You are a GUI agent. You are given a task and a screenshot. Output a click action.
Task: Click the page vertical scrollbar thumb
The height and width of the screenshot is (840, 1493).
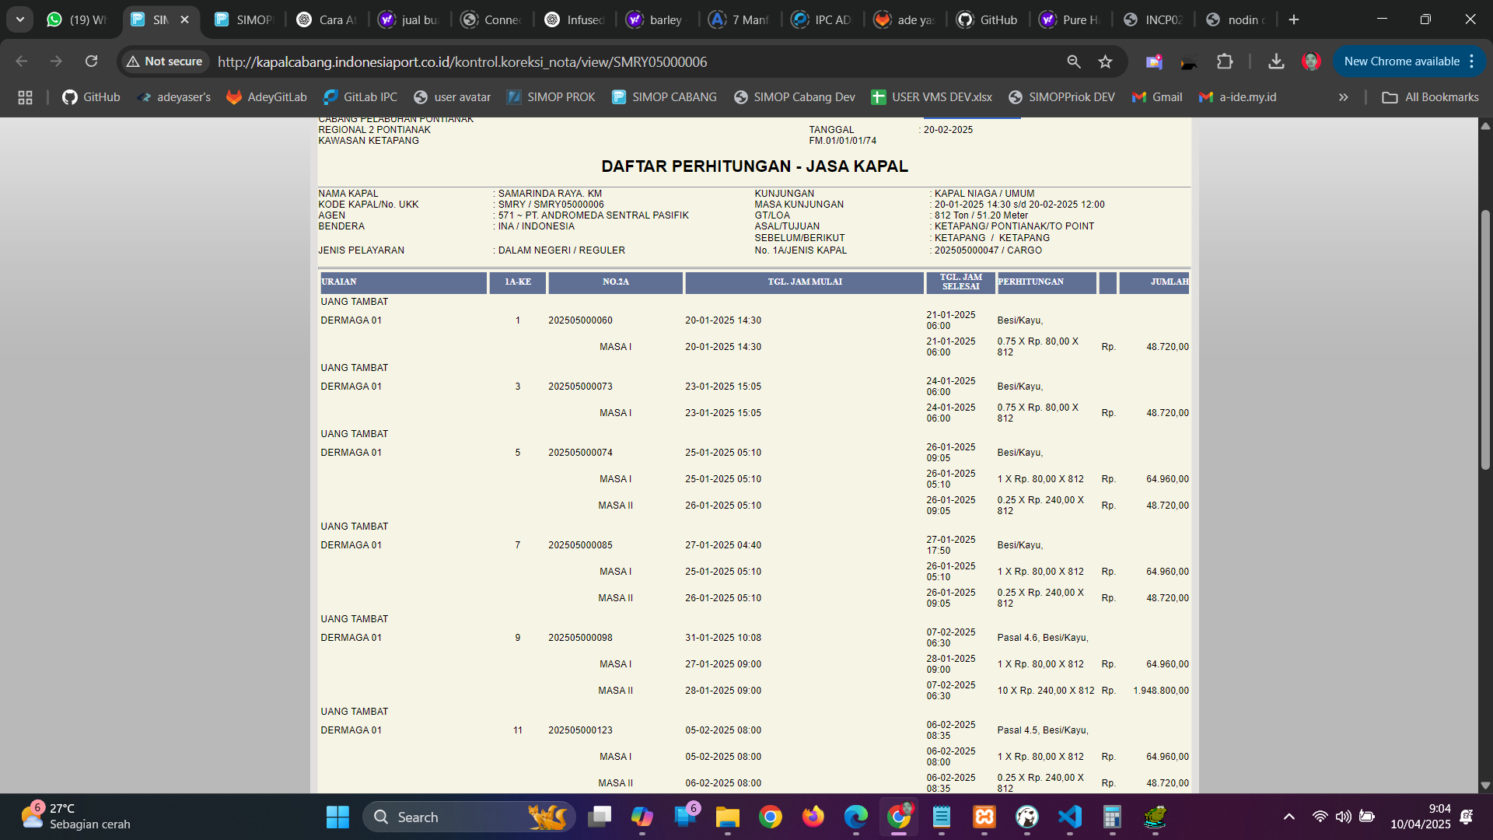(1485, 338)
